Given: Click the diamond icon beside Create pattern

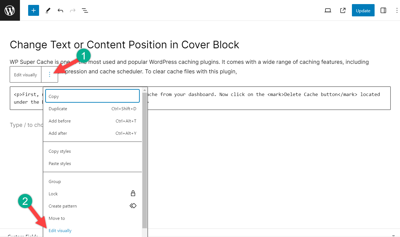Looking at the screenshot, I should (133, 206).
